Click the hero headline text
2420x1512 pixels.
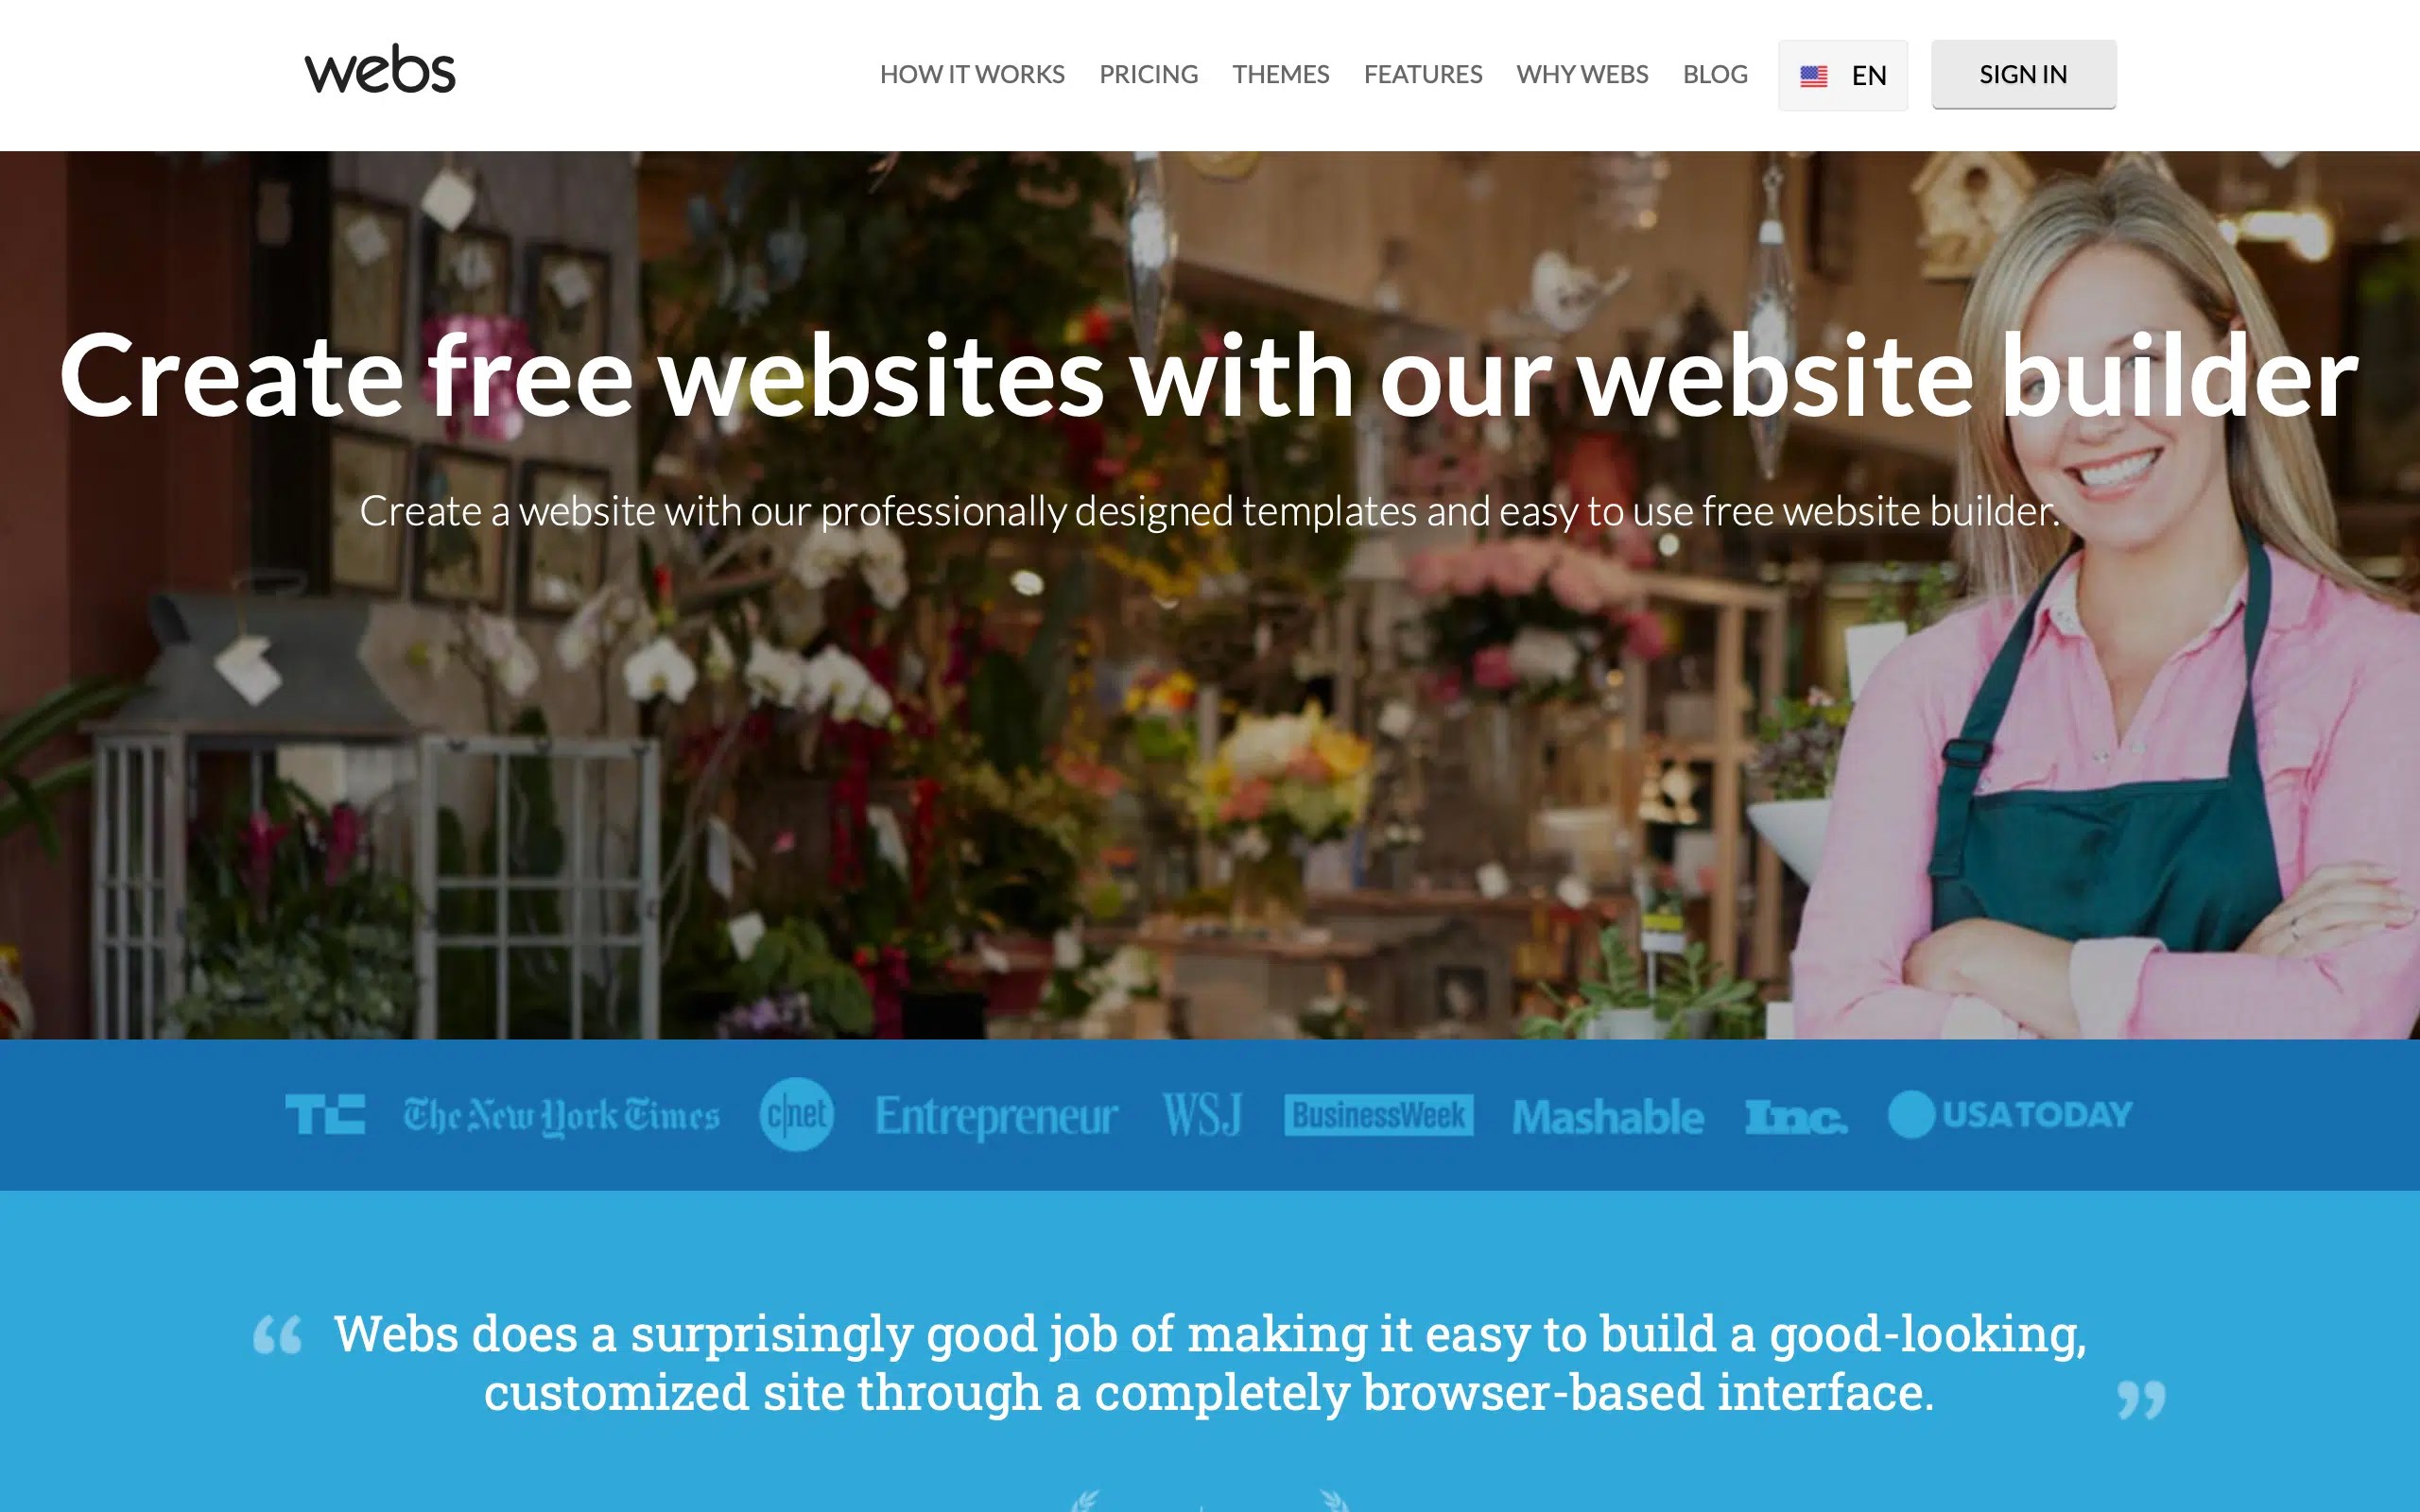[1209, 376]
